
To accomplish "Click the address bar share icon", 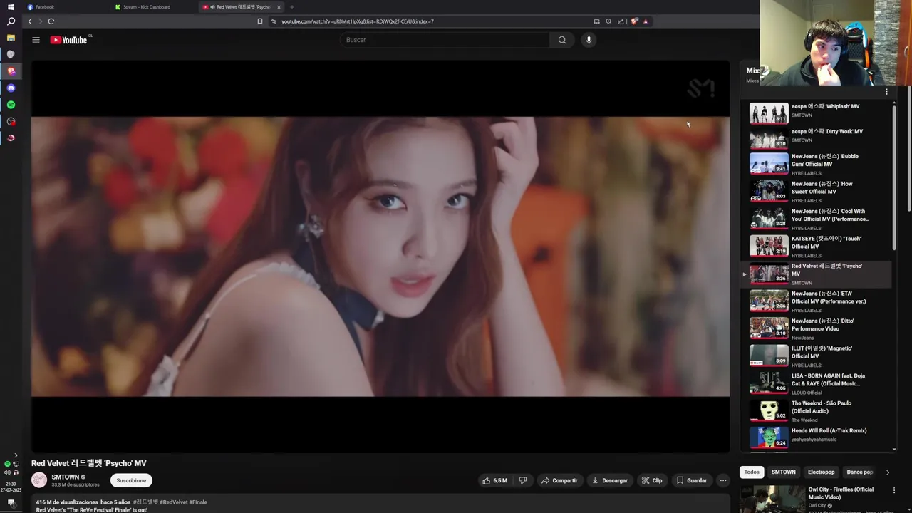I will click(x=621, y=21).
